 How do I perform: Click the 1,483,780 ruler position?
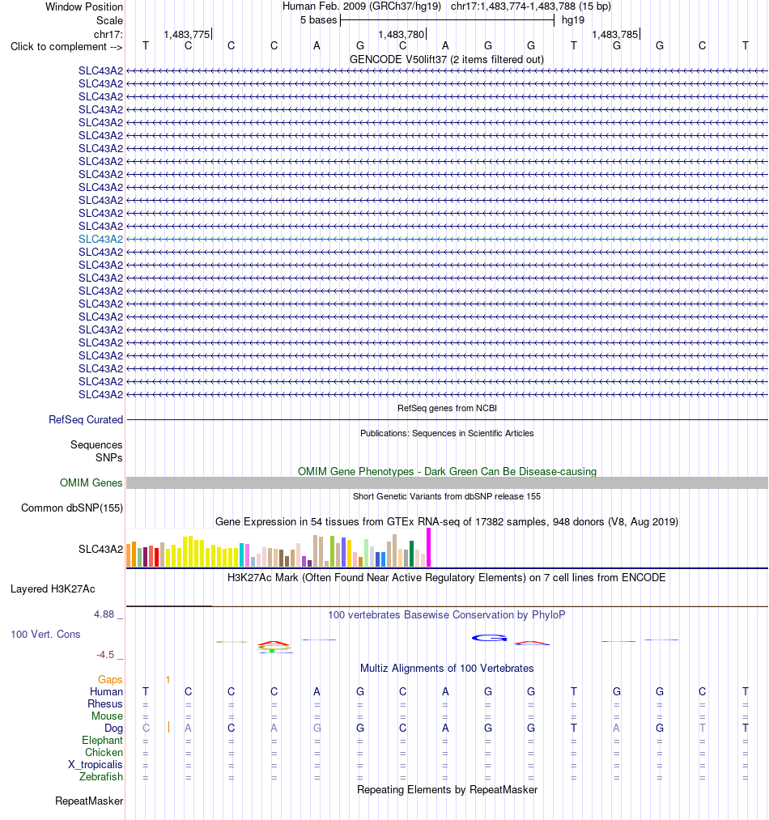(x=401, y=35)
